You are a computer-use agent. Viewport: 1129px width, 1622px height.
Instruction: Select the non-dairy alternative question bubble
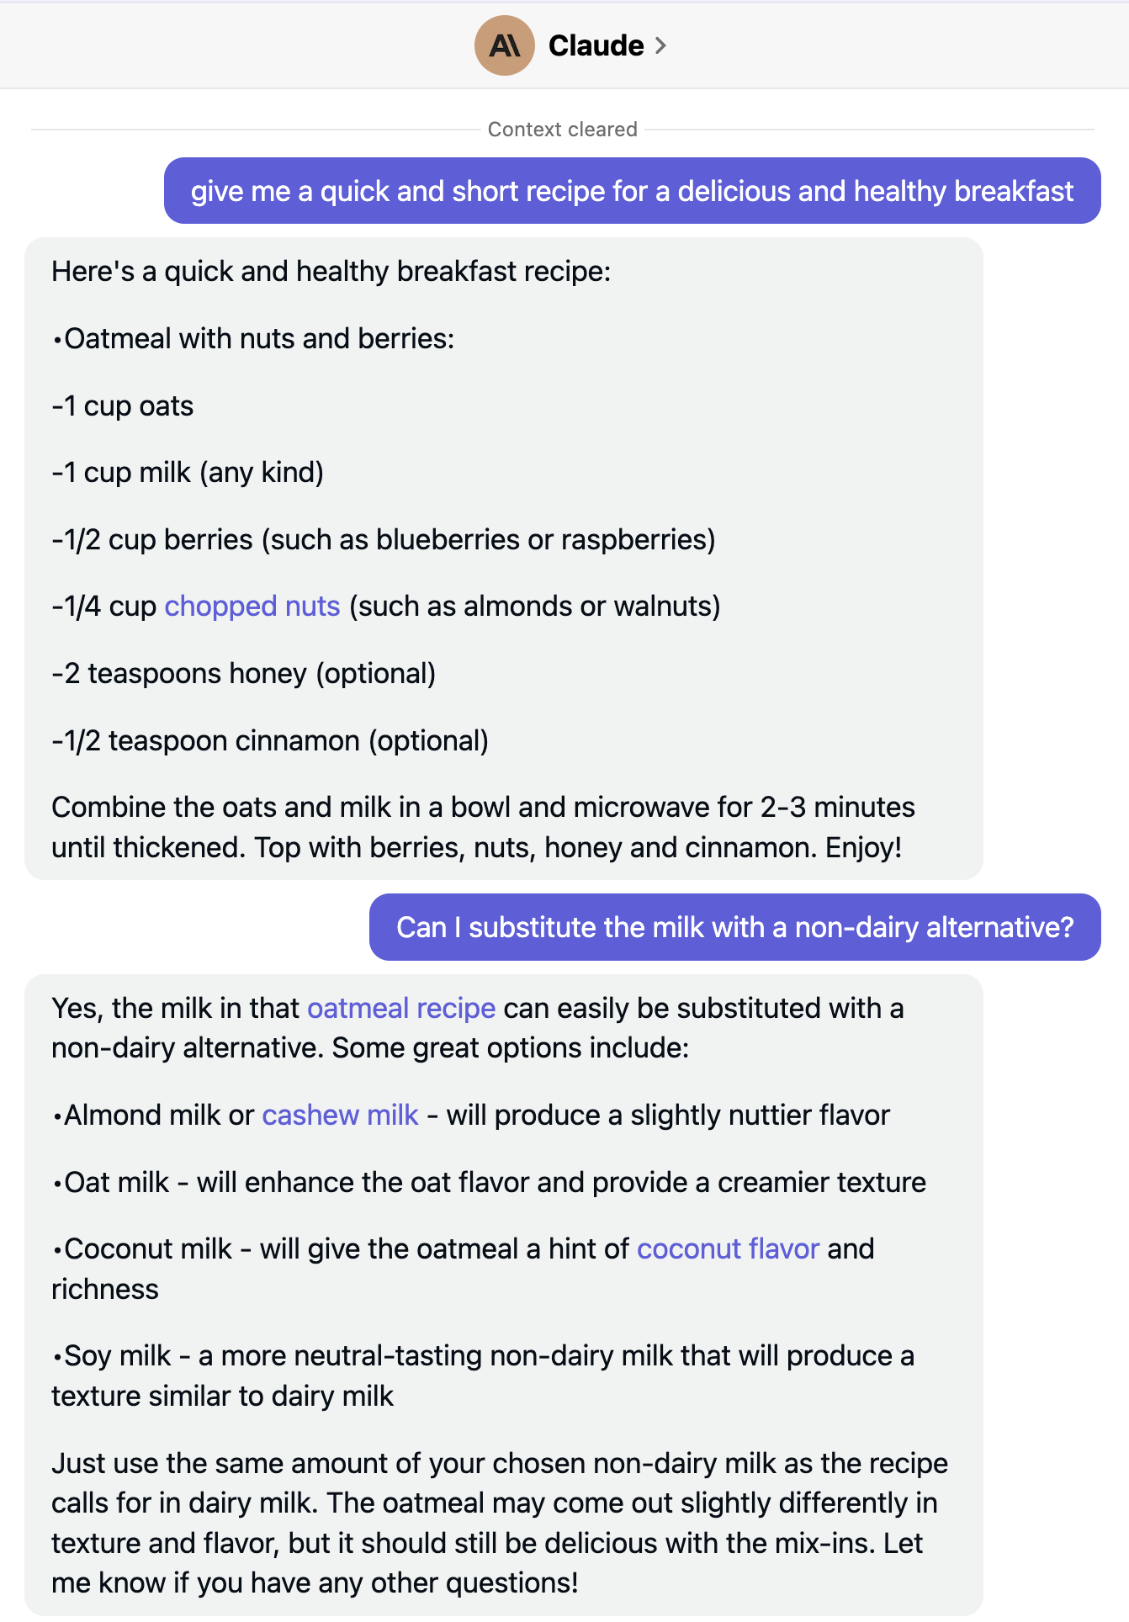(x=734, y=927)
